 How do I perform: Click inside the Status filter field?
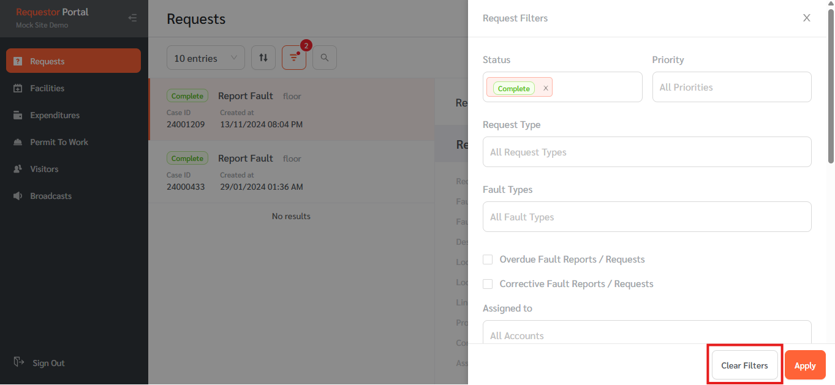562,87
